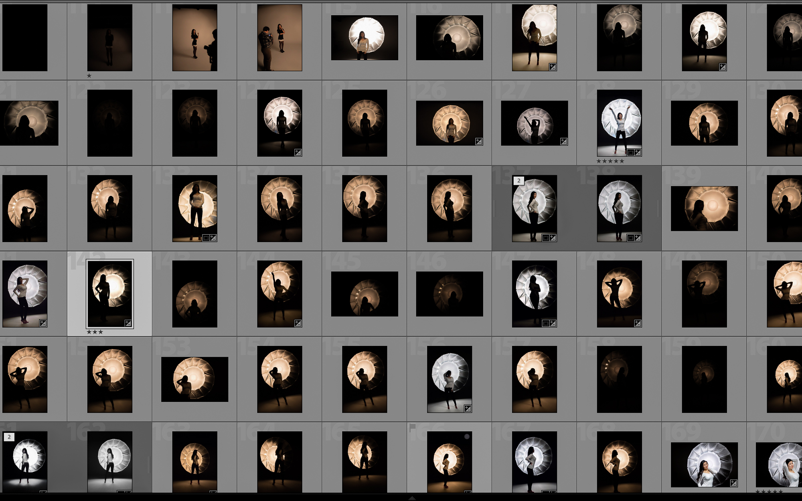
Task: Click adjustments badge on photo 148
Action: coord(638,323)
